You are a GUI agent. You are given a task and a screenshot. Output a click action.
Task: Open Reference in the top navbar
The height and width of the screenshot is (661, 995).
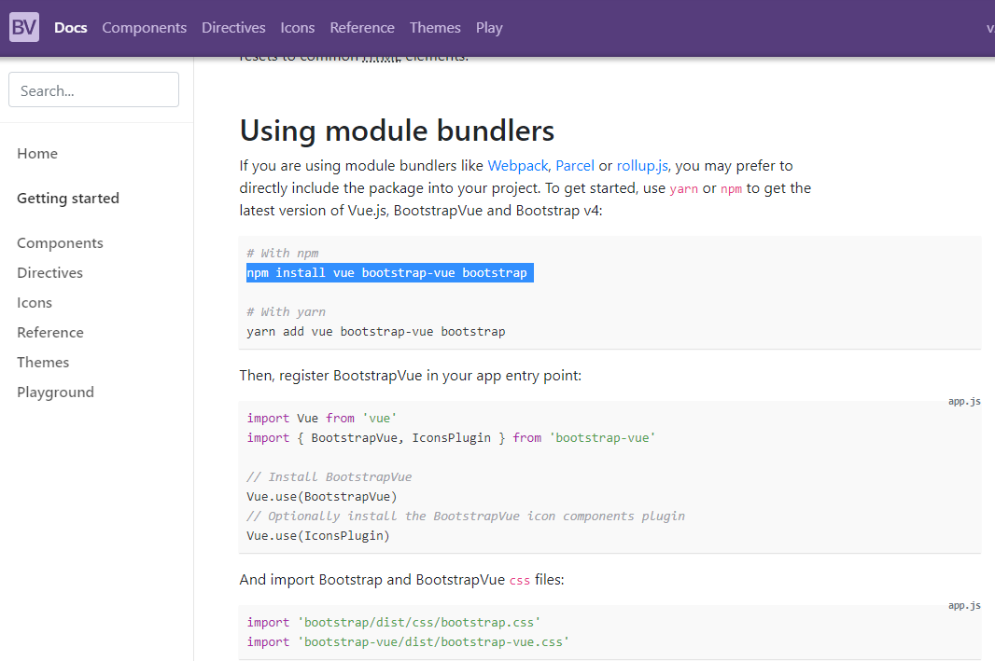[x=362, y=28]
